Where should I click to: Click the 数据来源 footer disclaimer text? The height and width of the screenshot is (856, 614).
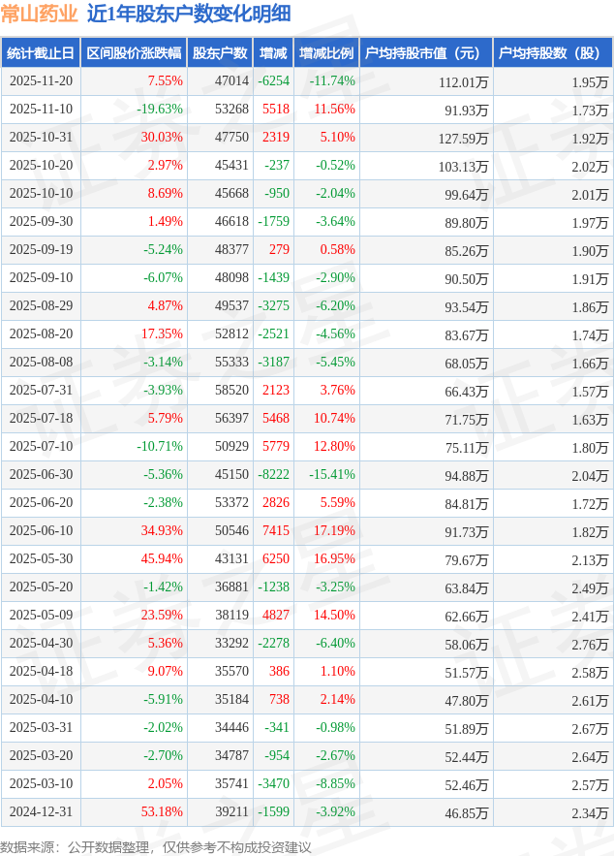(156, 846)
